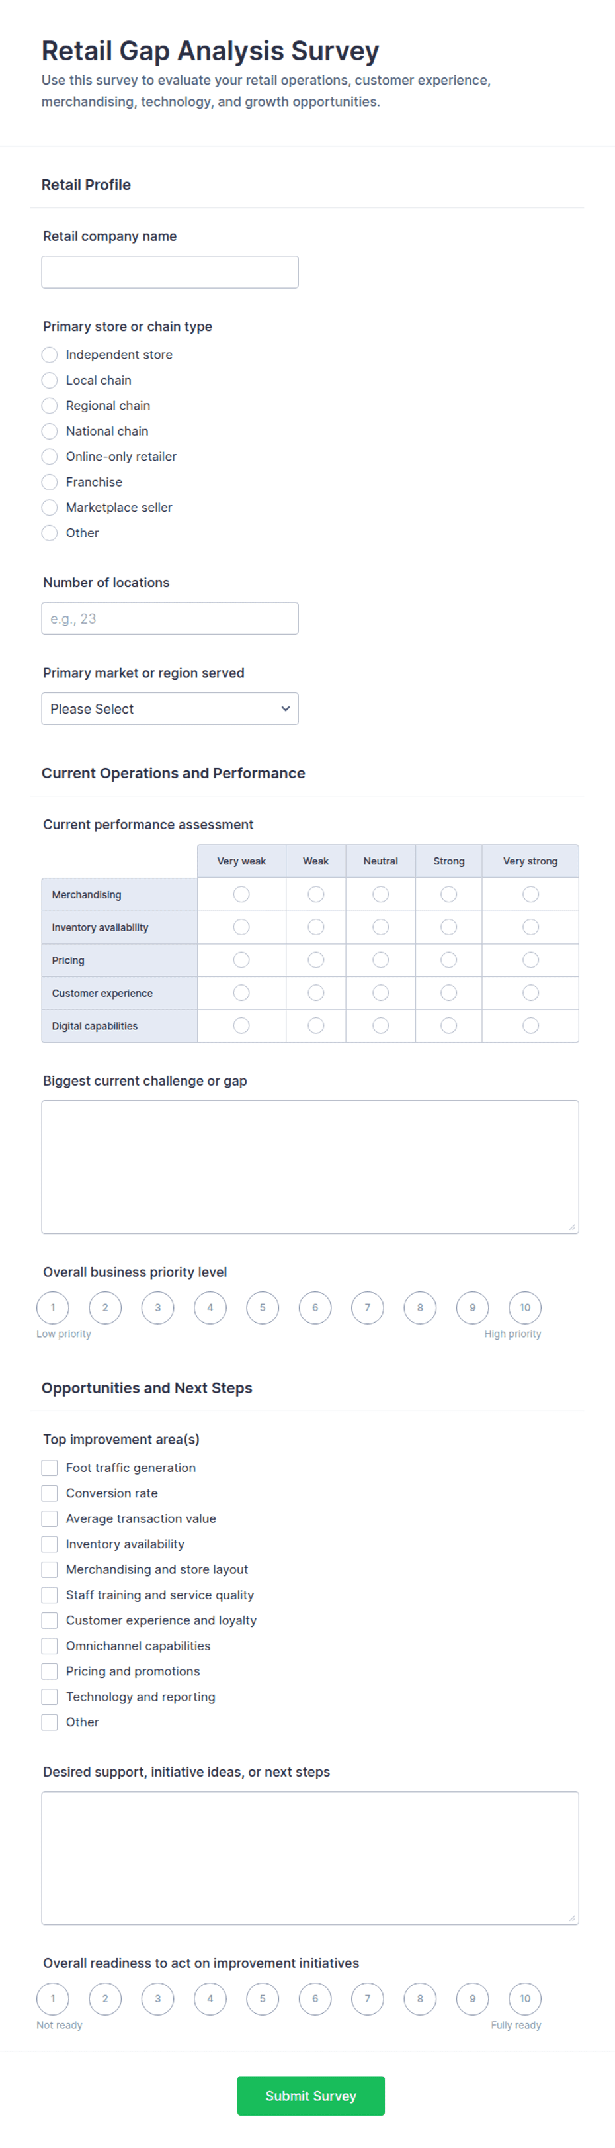Choose Online-only retailer store type
615x2148 pixels.
click(50, 457)
